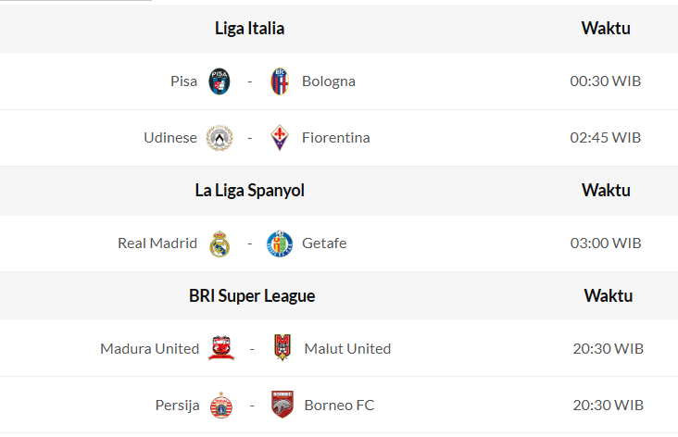Select the Madura United logo

221,349
